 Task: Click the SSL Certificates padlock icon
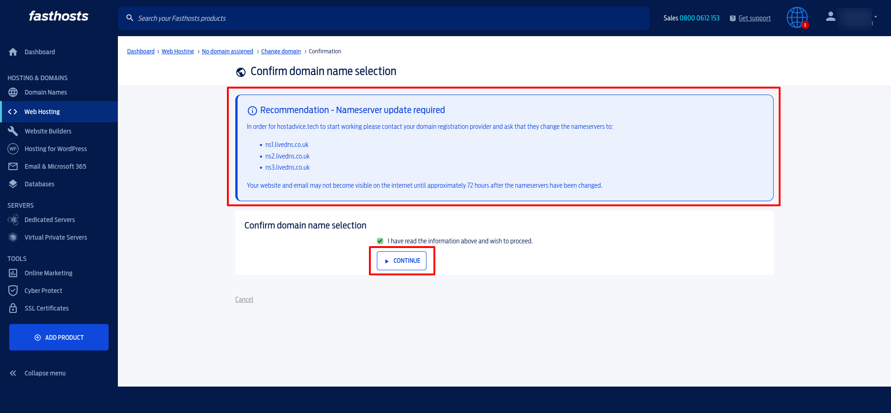pos(13,308)
